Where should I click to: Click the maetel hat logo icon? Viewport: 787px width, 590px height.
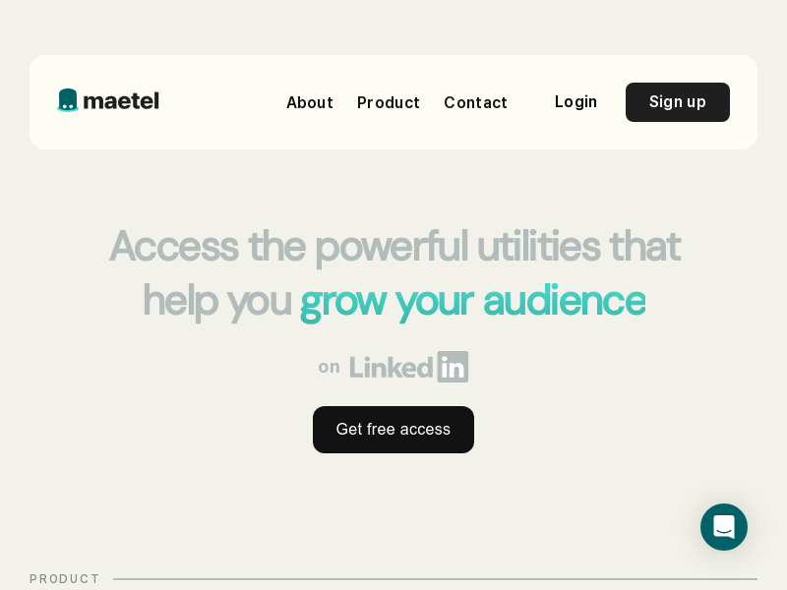click(x=68, y=100)
